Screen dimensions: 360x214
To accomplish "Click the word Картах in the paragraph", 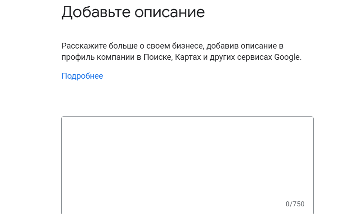I will click(x=186, y=58).
